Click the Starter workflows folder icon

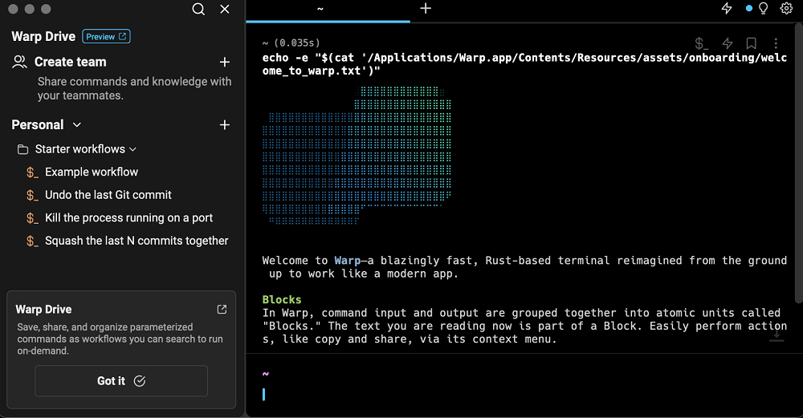22,149
